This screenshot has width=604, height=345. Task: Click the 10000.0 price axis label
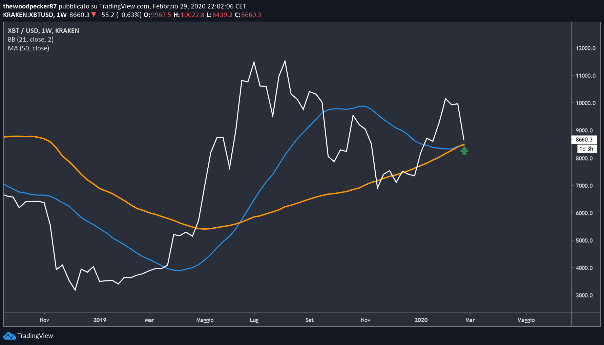pyautogui.click(x=586, y=103)
